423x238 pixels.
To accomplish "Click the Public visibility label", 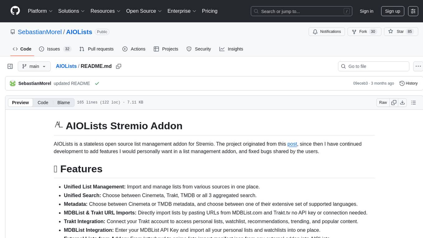I will coord(102,32).
